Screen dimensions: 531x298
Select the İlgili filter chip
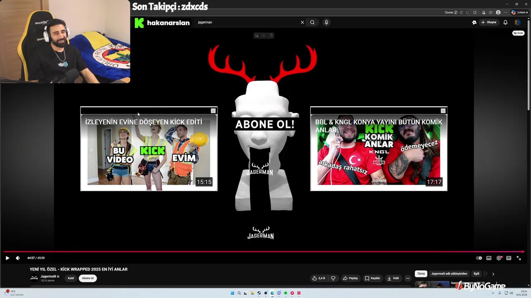click(x=476, y=274)
